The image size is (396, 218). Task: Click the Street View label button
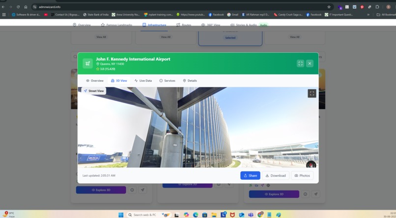coord(94,91)
